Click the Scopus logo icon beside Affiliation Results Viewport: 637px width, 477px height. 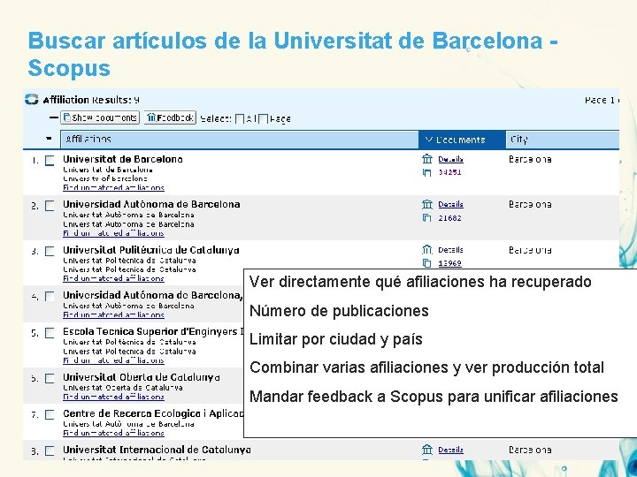pyautogui.click(x=31, y=99)
